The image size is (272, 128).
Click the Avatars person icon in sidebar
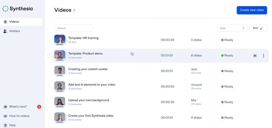click(x=5, y=31)
